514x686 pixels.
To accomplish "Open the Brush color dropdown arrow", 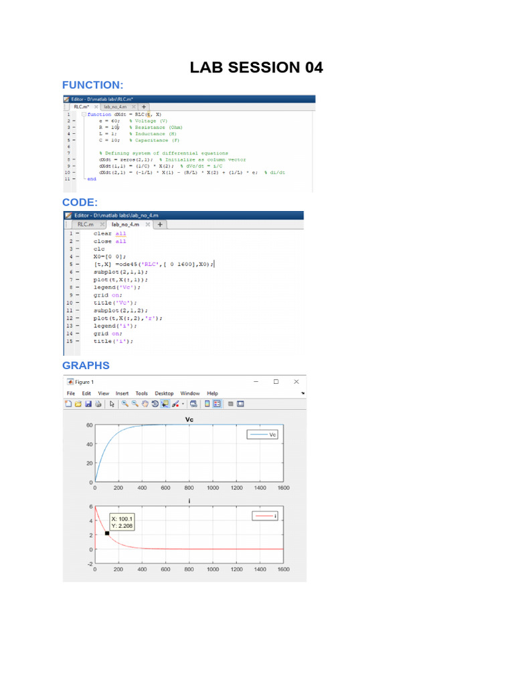I will point(183,404).
